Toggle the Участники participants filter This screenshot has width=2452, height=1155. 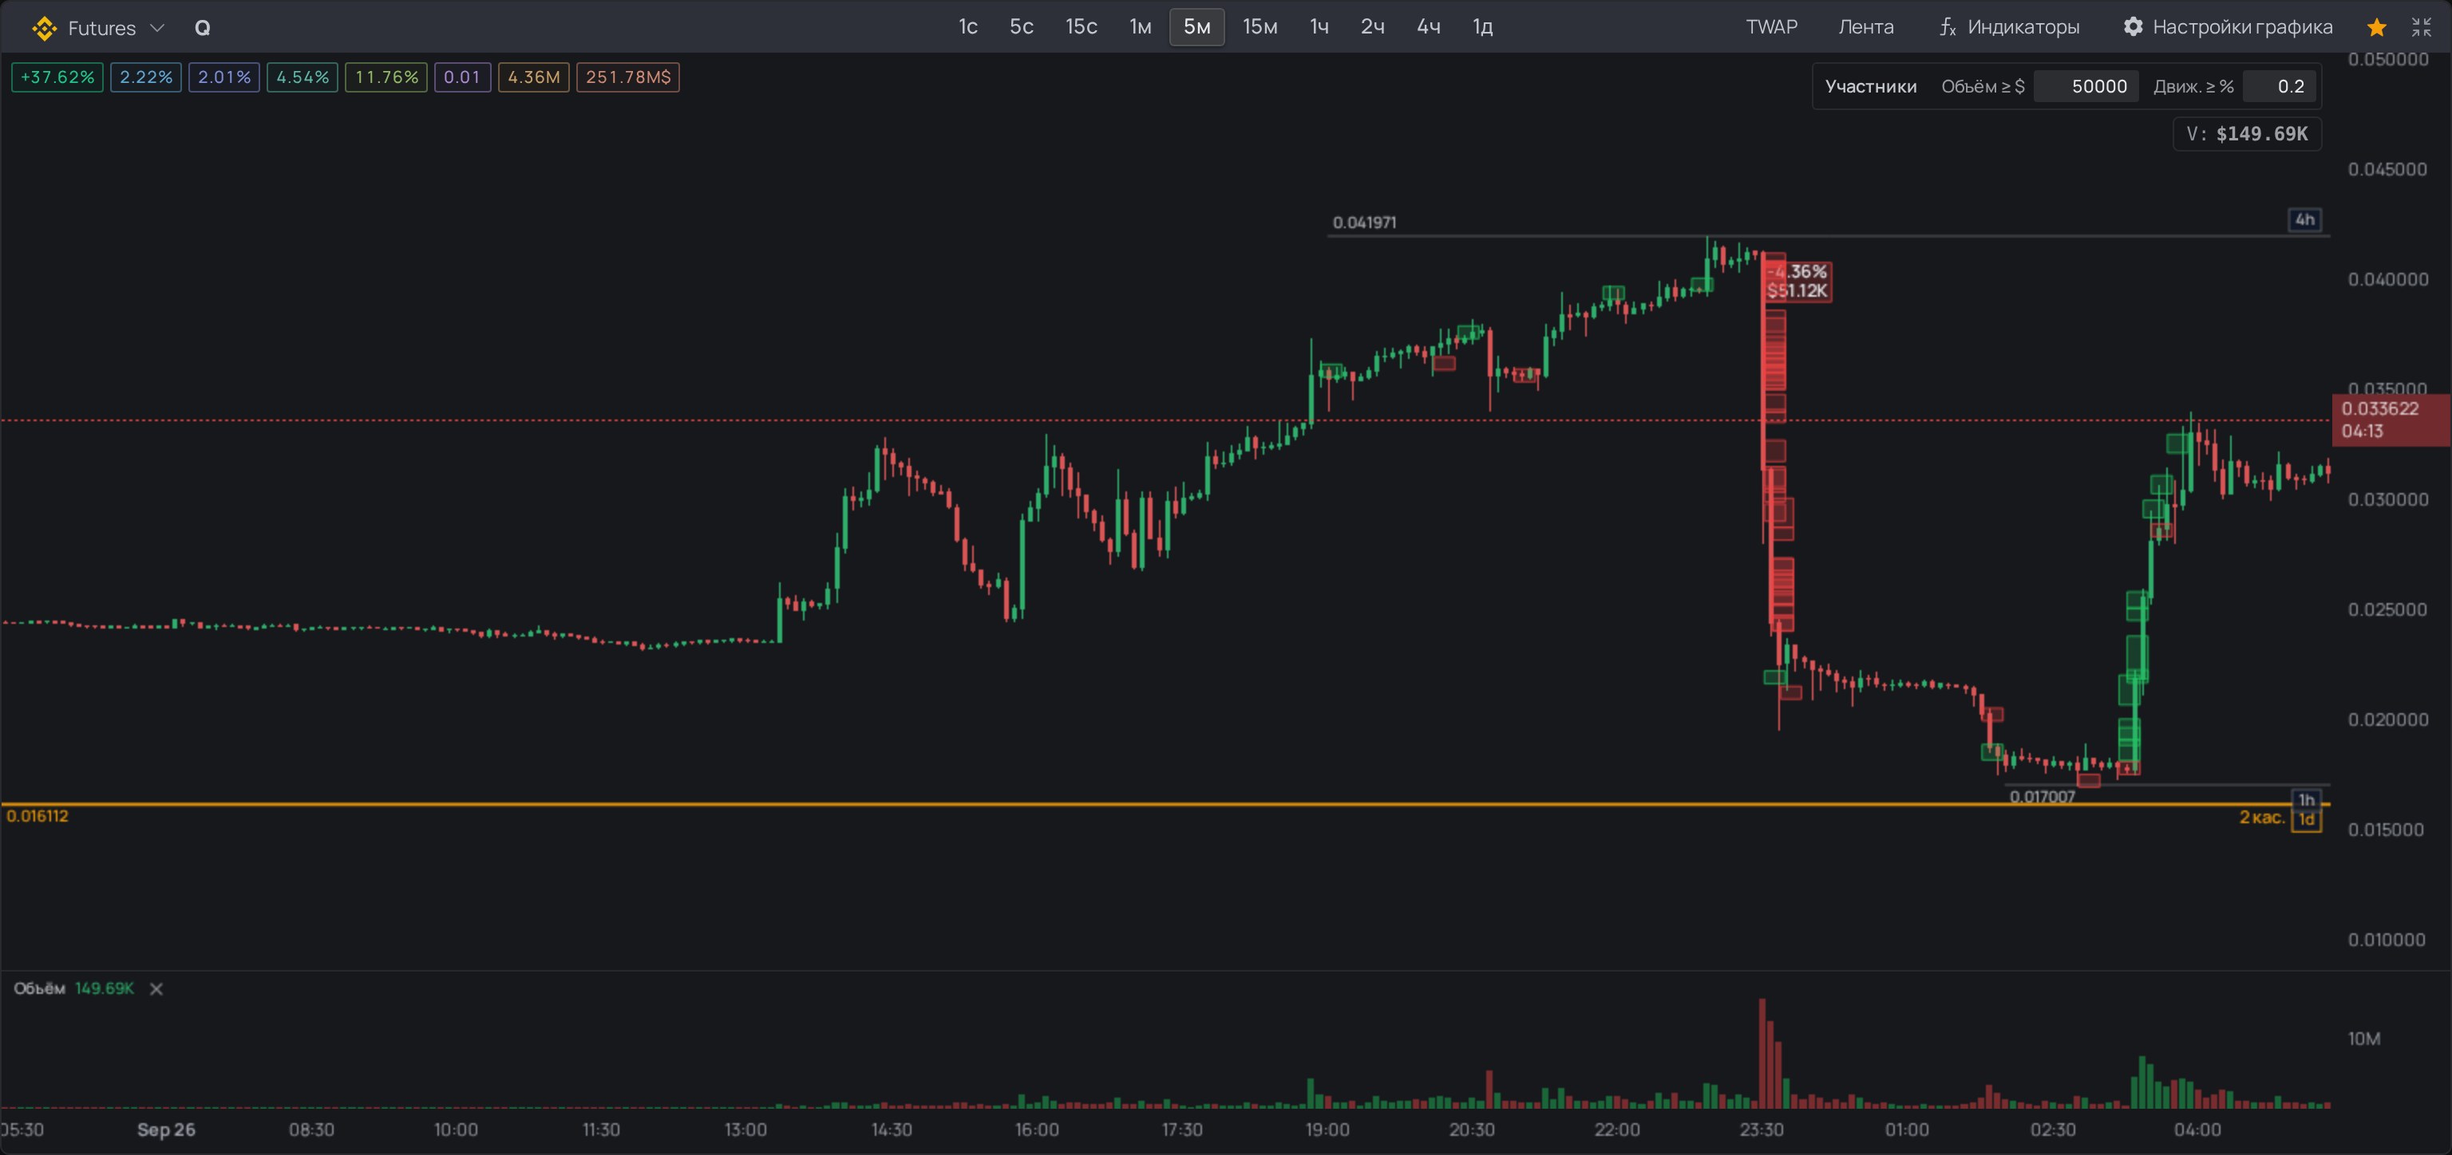(1870, 87)
